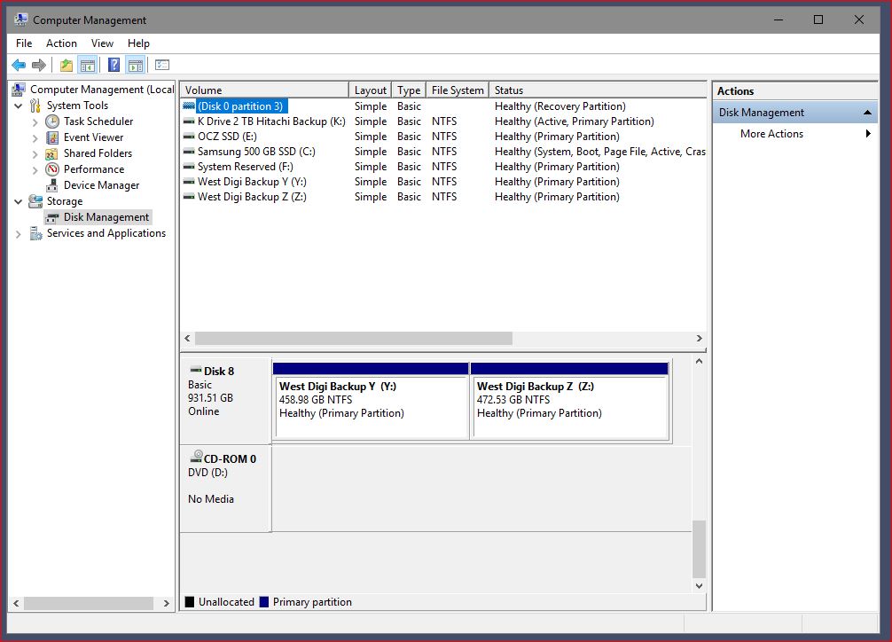Expand the Task Scheduler node
This screenshot has height=642, width=892.
pos(35,121)
